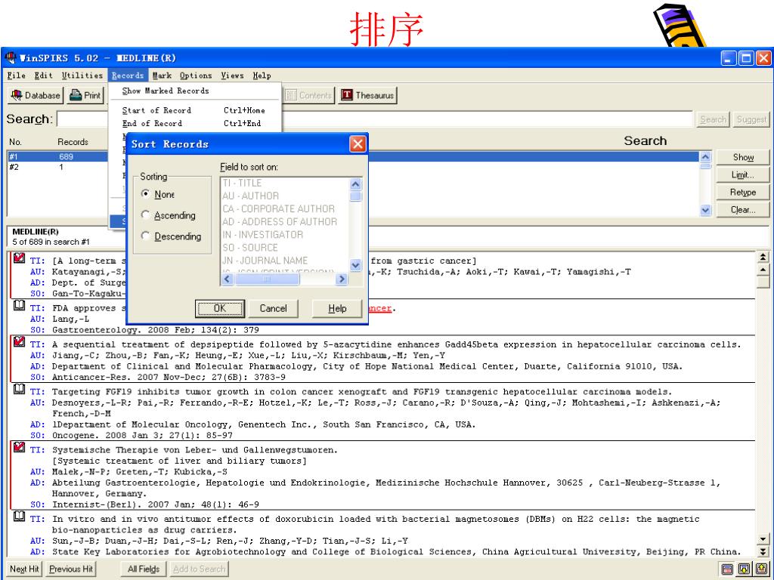The height and width of the screenshot is (580, 774).
Task: Click the split-pane view icon in status bar
Action: pyautogui.click(x=727, y=569)
